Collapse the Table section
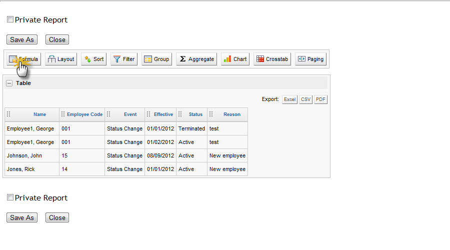 9,83
